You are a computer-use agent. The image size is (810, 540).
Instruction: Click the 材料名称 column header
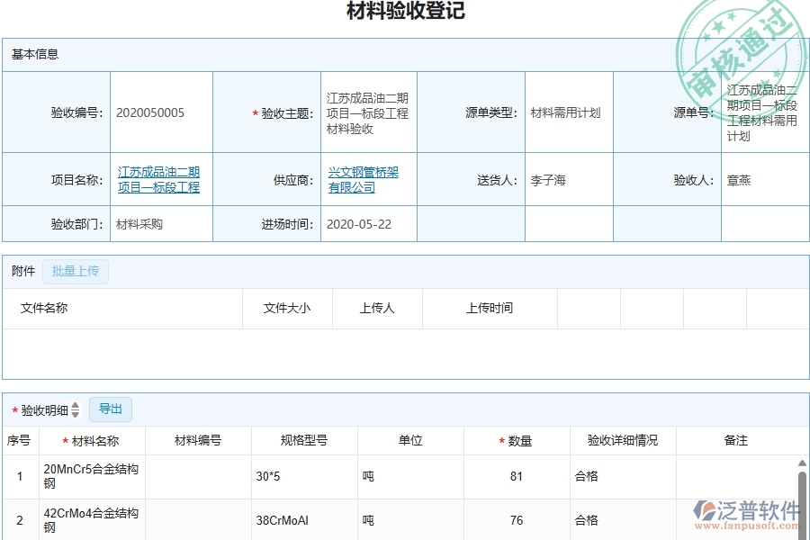[x=92, y=441]
